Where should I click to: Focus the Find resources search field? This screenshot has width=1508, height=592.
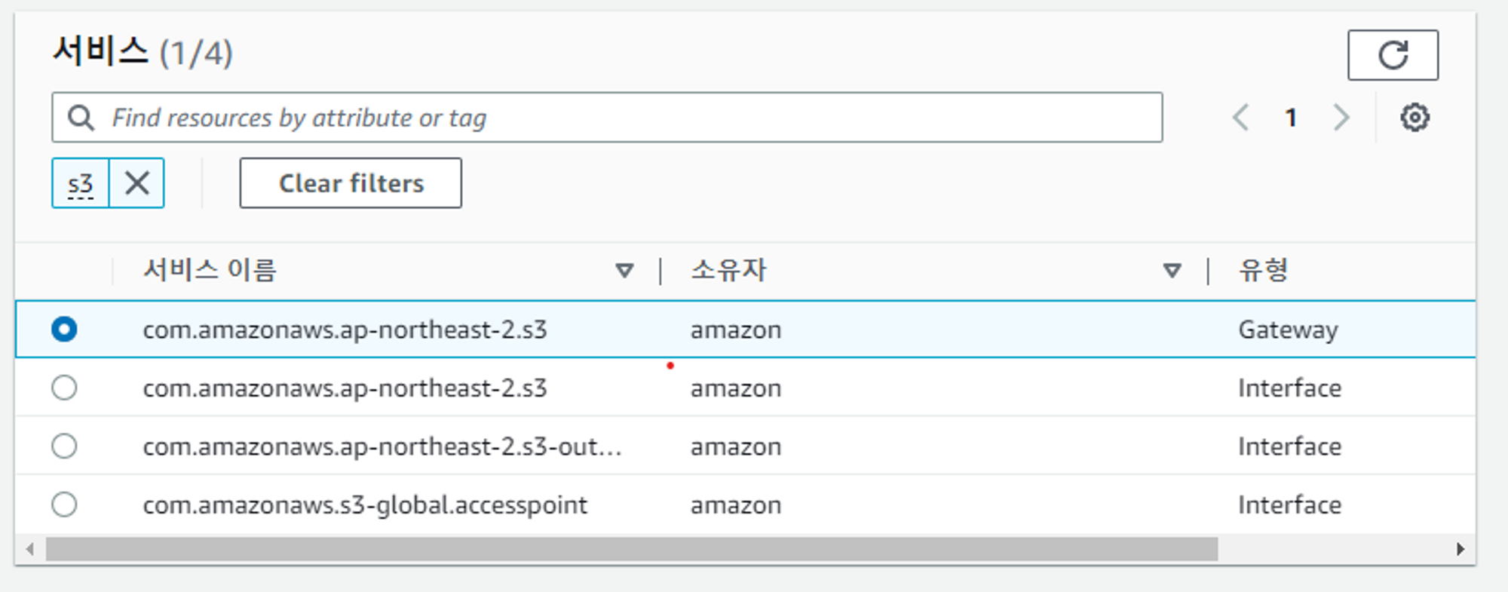coord(607,118)
